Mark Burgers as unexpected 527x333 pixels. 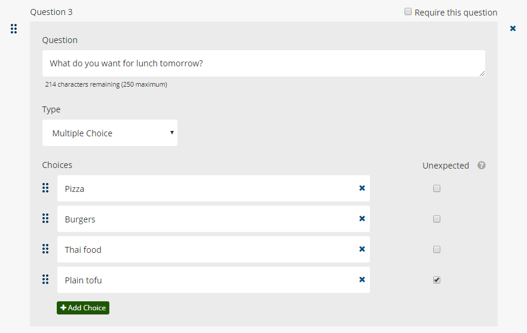coord(437,219)
